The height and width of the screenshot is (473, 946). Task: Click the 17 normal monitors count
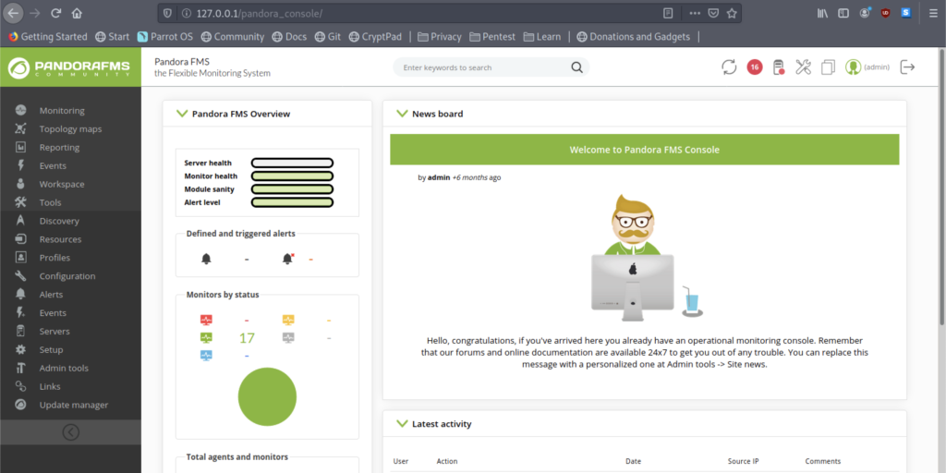(247, 338)
